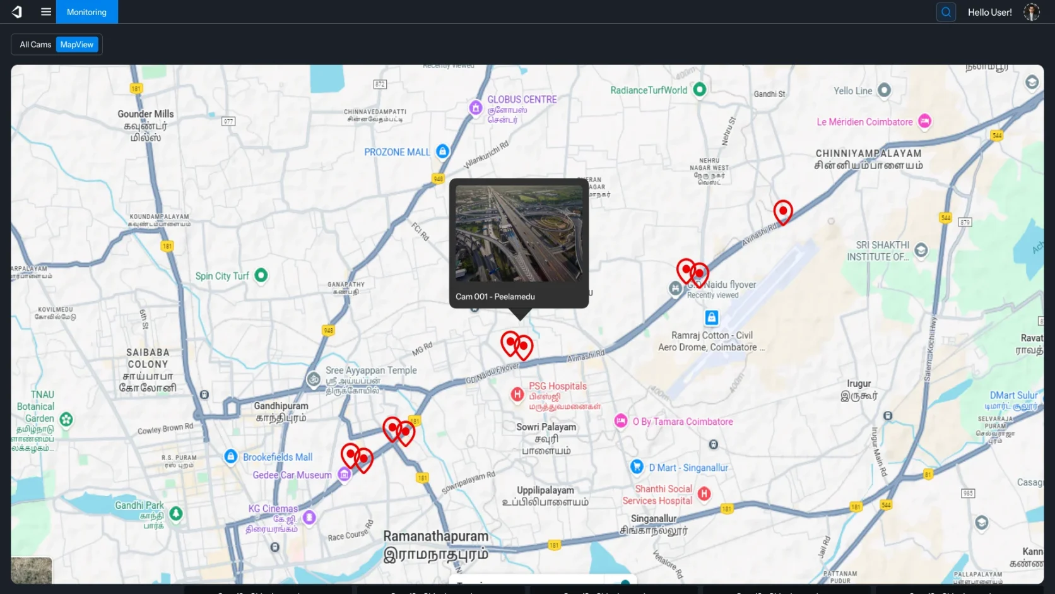Click the Gedee Car Museum icon
Viewport: 1055px width, 594px height.
tap(344, 475)
